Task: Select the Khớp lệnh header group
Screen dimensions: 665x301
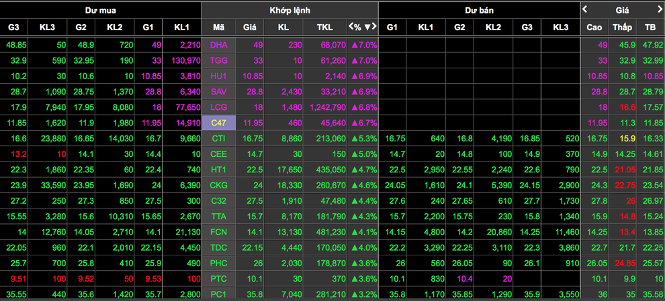Action: [290, 10]
